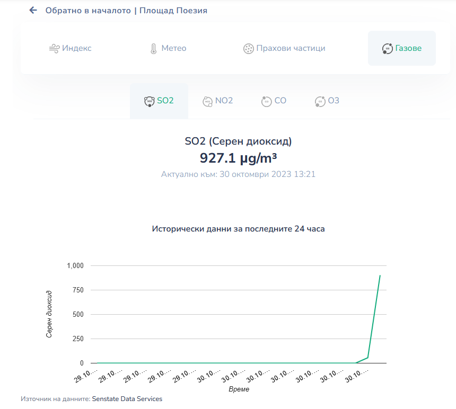Select the NO2 sub-tab label

pos(224,101)
